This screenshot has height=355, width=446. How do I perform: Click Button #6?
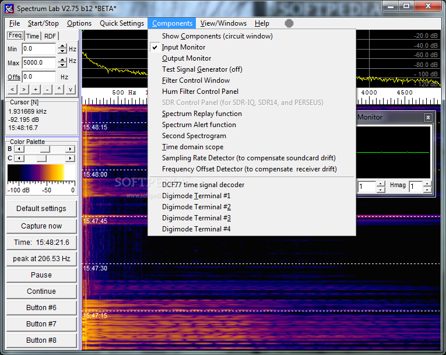point(41,308)
